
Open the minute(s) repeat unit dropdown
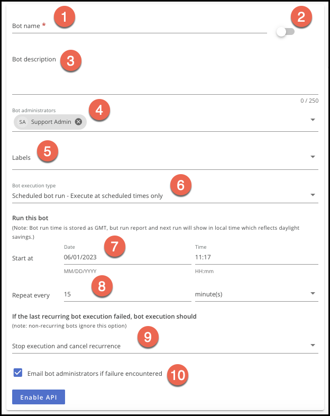(313, 294)
